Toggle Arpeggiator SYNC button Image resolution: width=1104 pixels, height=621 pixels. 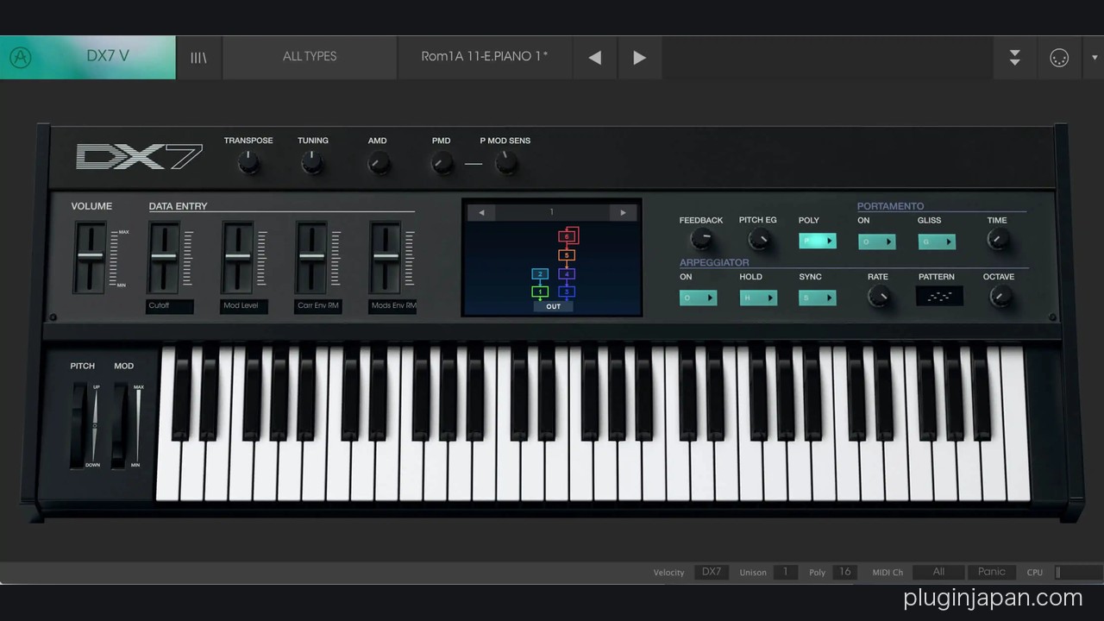click(x=817, y=298)
